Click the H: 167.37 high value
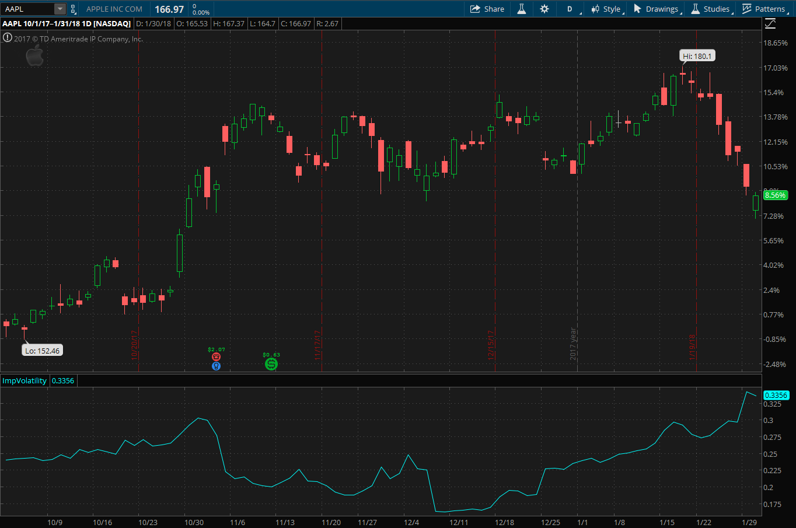 (229, 23)
